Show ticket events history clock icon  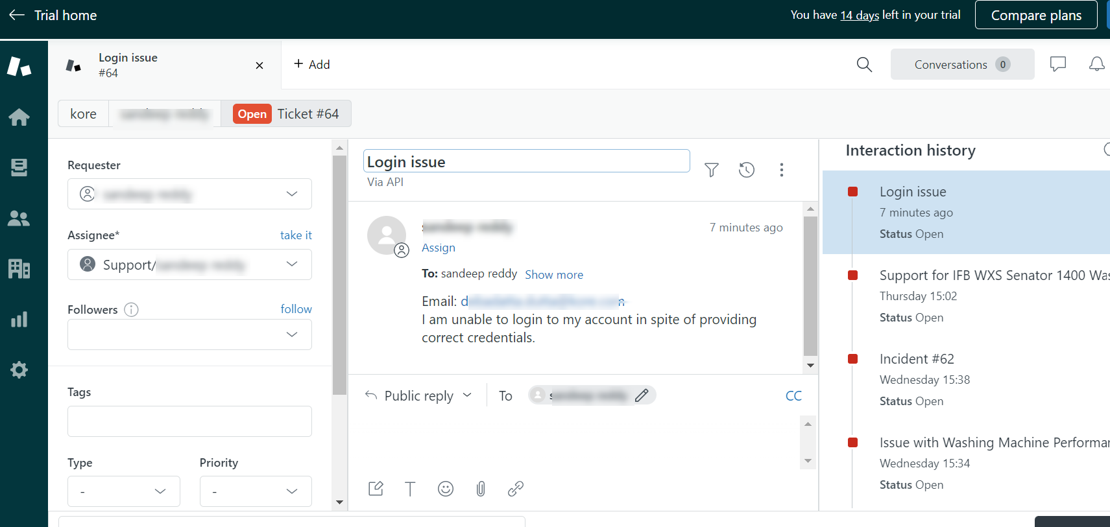(x=747, y=170)
